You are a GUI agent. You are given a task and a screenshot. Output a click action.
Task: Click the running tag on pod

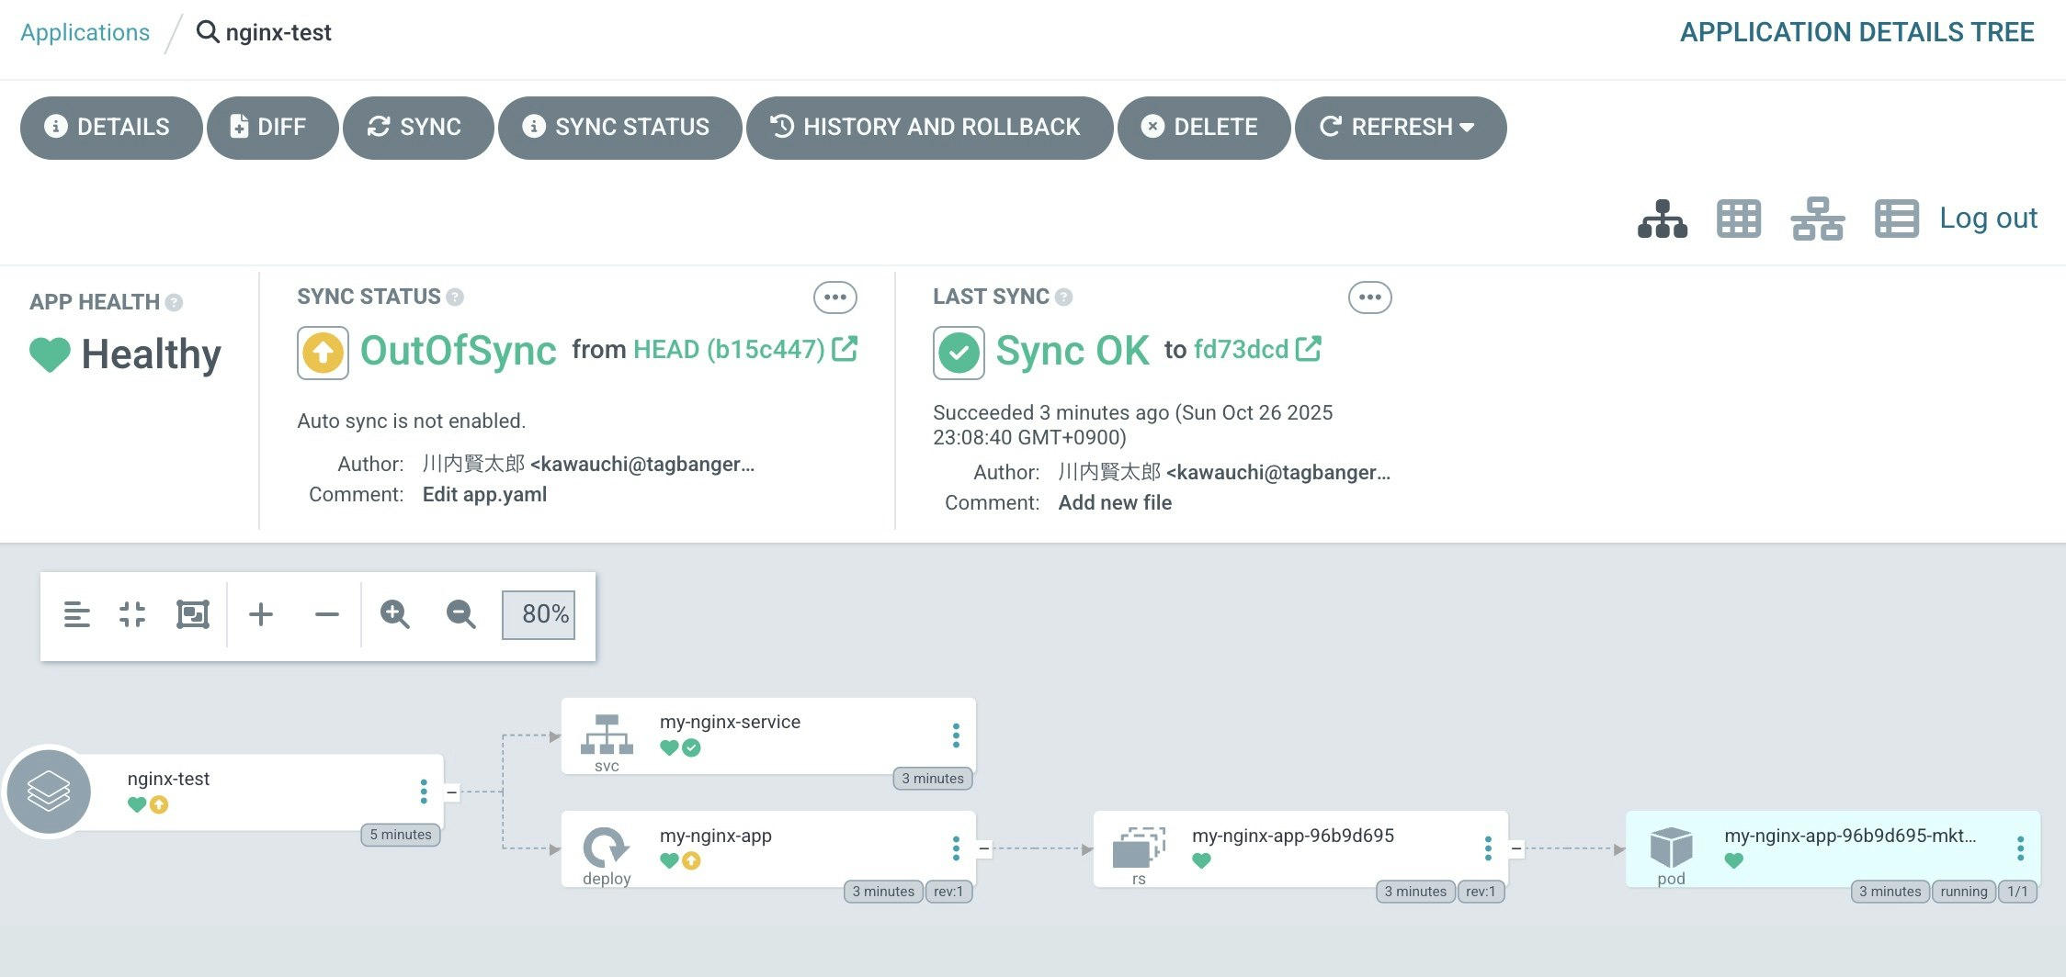[1963, 892]
